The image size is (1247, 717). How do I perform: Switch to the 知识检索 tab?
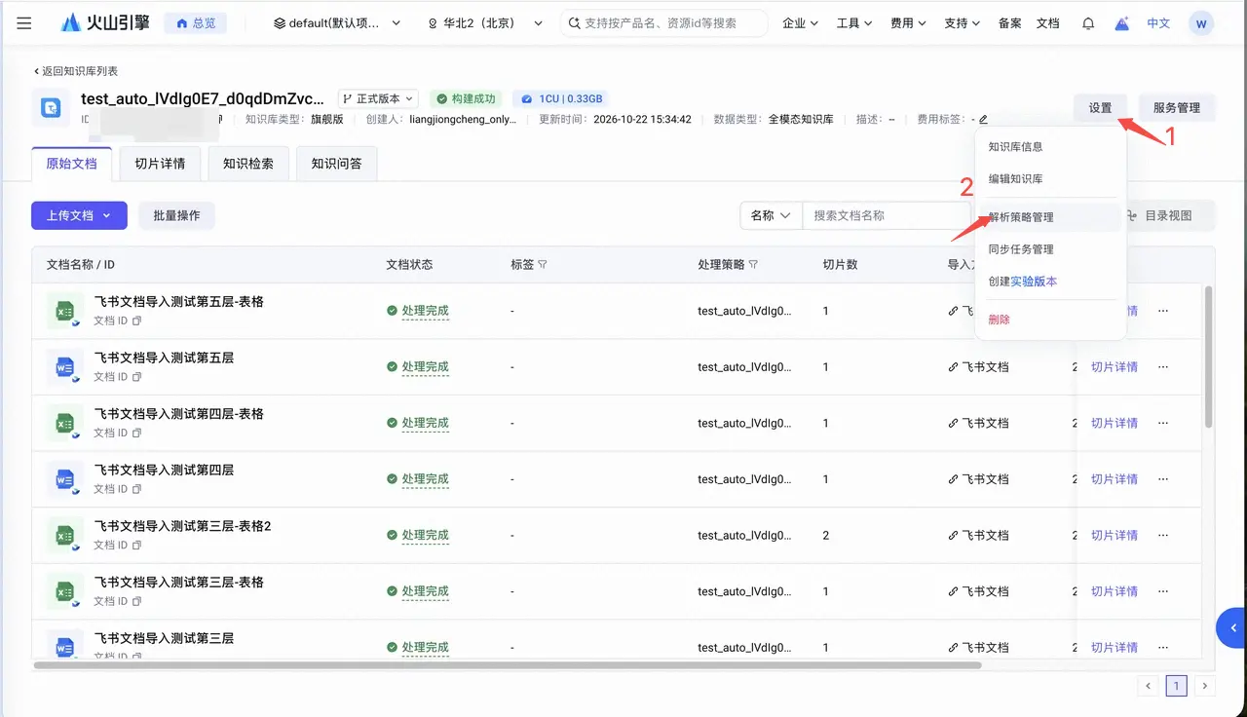pyautogui.click(x=248, y=164)
